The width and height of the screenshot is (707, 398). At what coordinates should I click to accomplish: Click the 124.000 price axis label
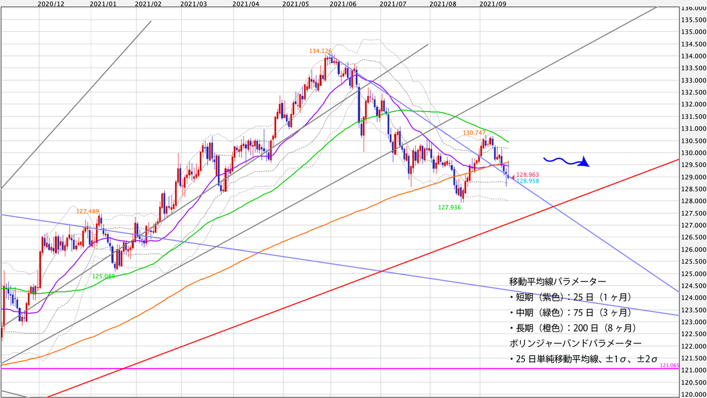(x=693, y=298)
